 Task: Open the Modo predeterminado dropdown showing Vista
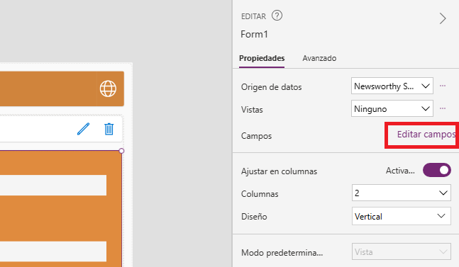(x=402, y=252)
